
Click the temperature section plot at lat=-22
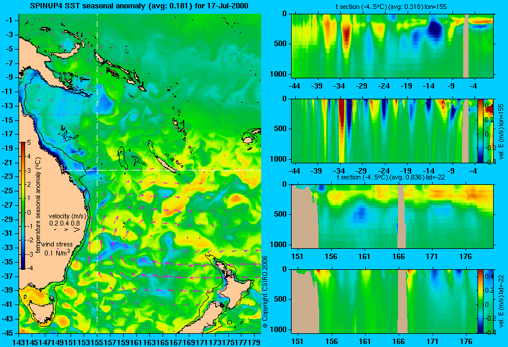pos(392,217)
